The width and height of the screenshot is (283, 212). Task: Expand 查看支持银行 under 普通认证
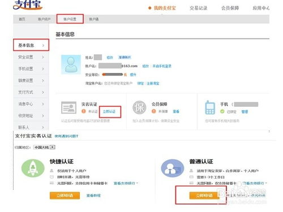pos(255,183)
